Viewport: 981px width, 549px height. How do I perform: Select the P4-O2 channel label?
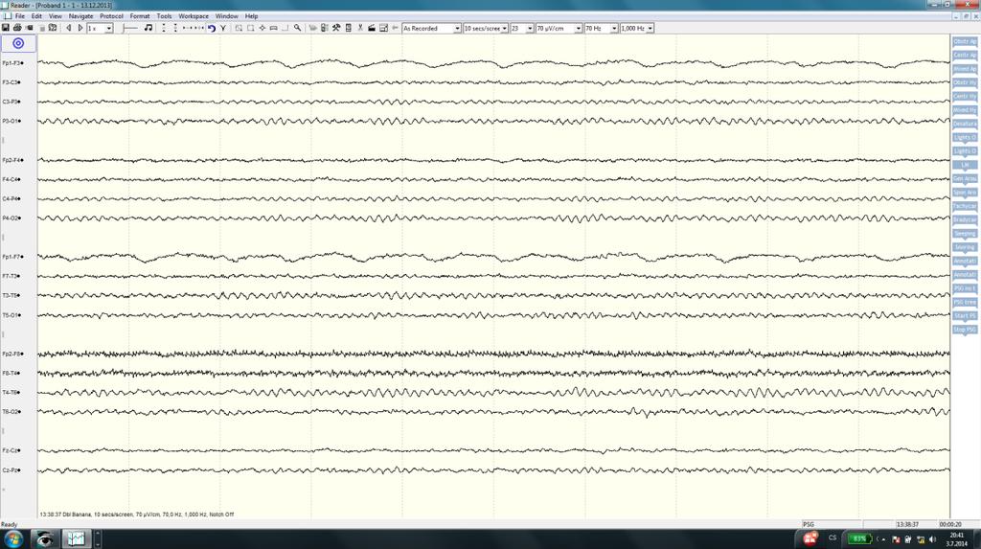pos(11,217)
